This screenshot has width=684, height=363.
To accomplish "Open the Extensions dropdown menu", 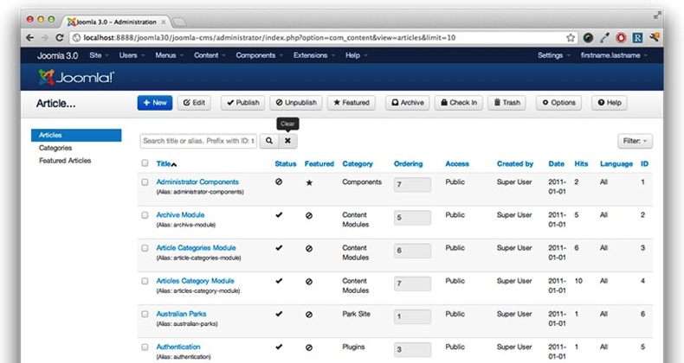I will [x=314, y=55].
